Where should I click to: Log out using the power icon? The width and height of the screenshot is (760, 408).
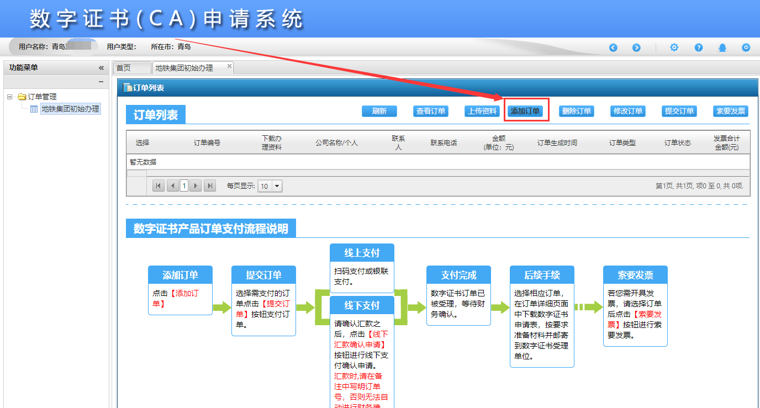746,48
